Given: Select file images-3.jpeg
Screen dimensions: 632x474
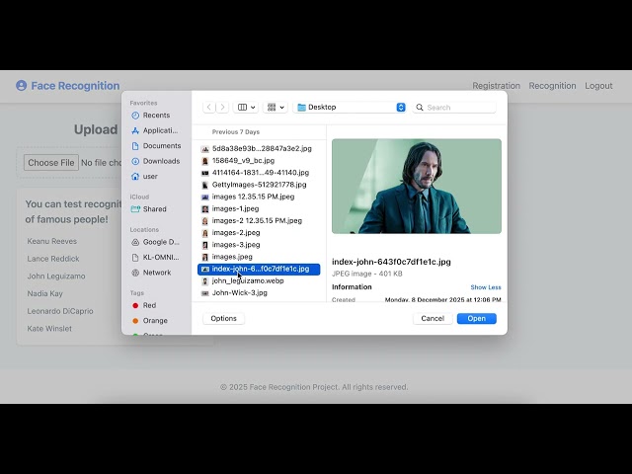Looking at the screenshot, I should [x=259, y=245].
